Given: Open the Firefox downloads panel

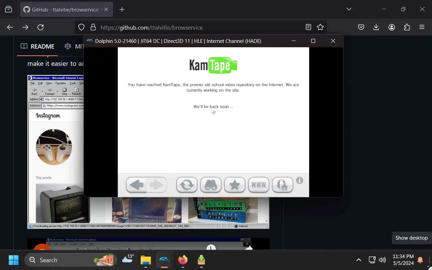Looking at the screenshot, I should pos(376,27).
